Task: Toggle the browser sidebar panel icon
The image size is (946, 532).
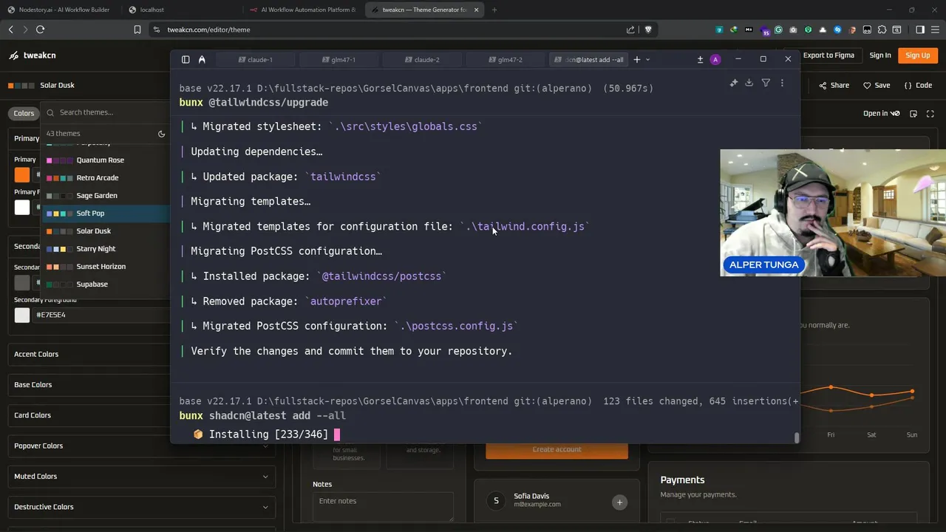Action: [x=920, y=30]
